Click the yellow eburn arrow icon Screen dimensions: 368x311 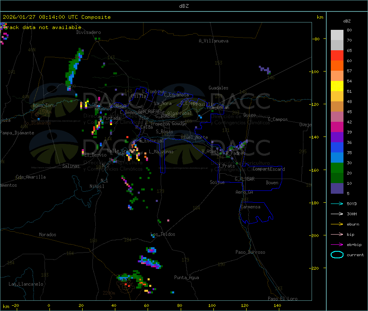click(337, 224)
